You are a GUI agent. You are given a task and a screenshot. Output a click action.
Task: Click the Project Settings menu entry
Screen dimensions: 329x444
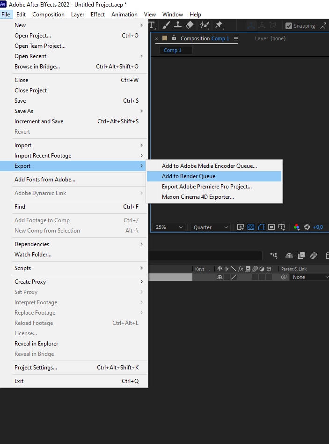pos(36,368)
